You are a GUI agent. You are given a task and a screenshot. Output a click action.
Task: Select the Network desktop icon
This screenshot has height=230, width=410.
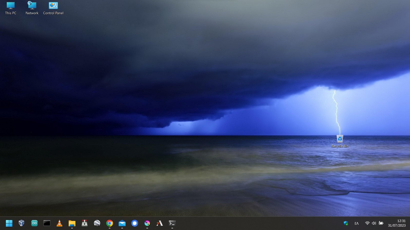coord(32,8)
